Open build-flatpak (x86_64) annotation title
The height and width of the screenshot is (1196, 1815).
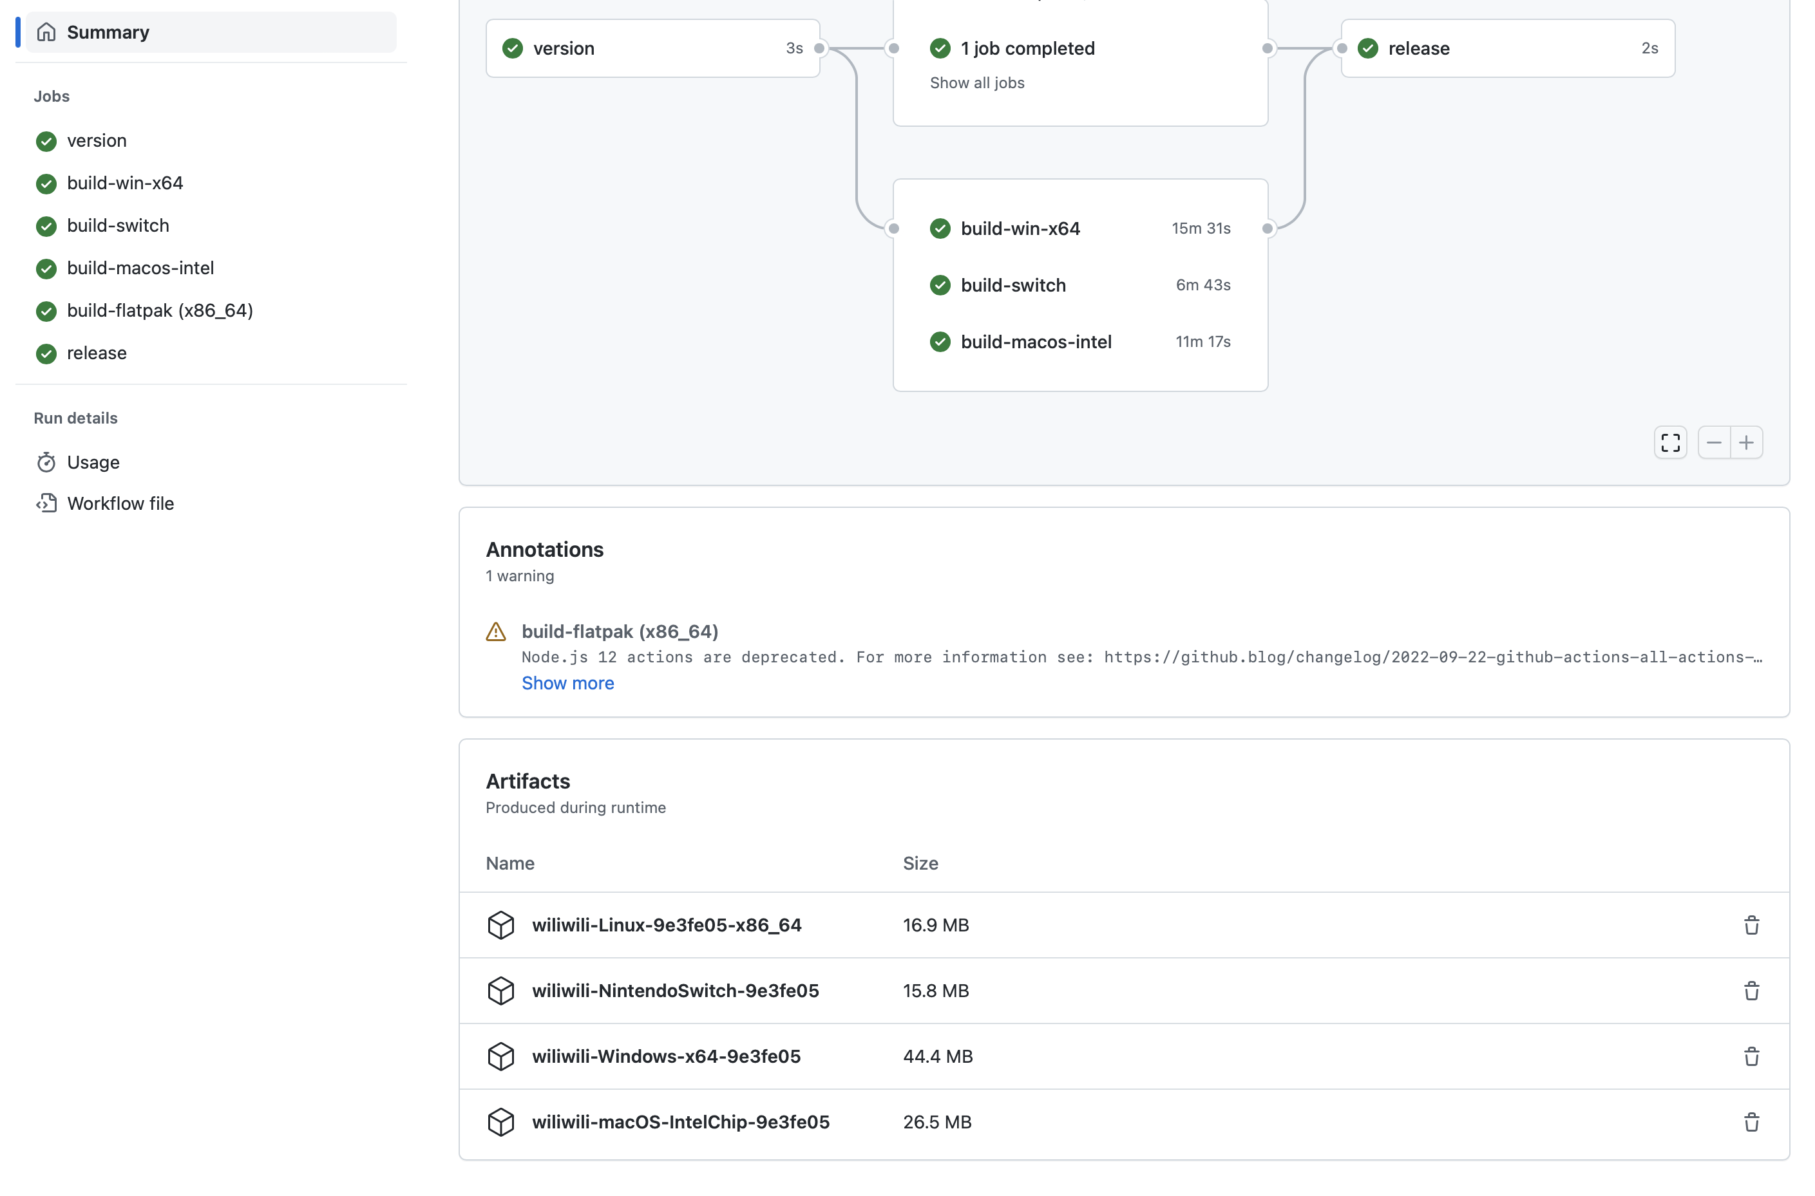(x=620, y=631)
